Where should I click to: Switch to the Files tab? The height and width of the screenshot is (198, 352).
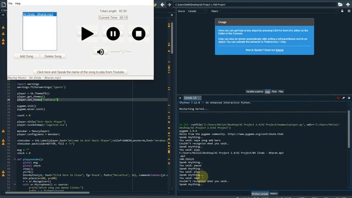[x=281, y=92]
